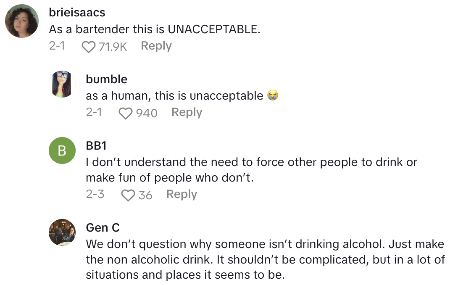View Gen C's profile photo
458x285 pixels.
coord(62,232)
